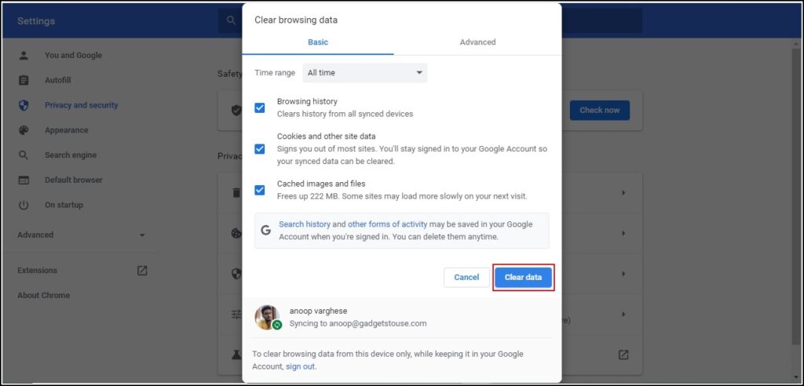The image size is (804, 386).
Task: Click the Default browser window icon
Action: point(24,180)
